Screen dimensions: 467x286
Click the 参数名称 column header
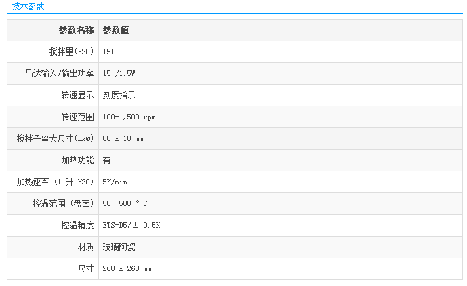(76, 30)
